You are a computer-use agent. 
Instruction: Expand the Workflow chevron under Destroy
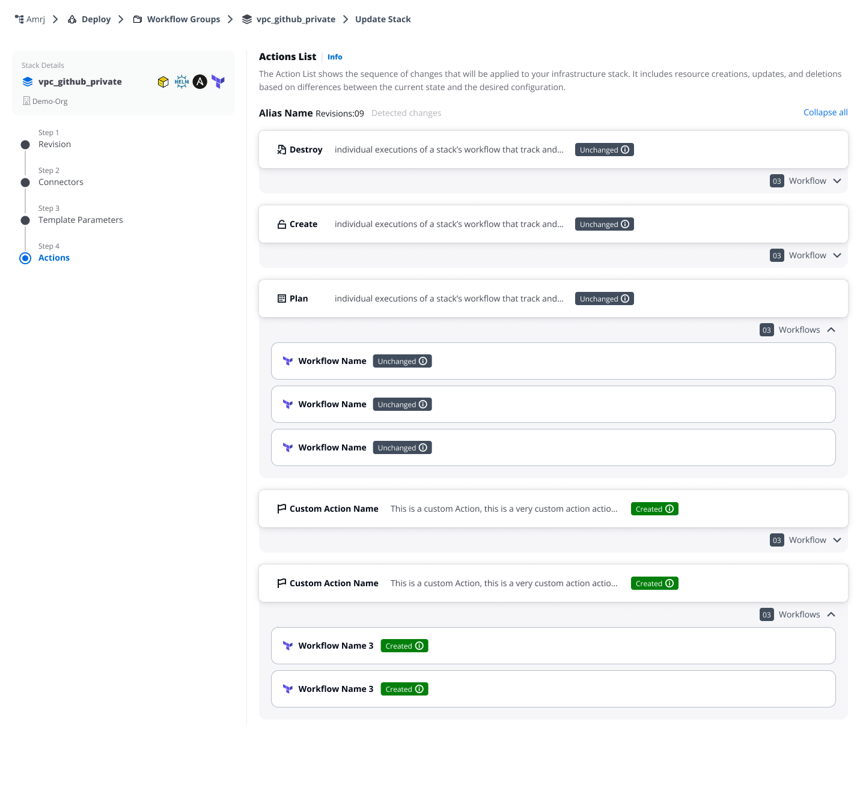[x=838, y=180]
